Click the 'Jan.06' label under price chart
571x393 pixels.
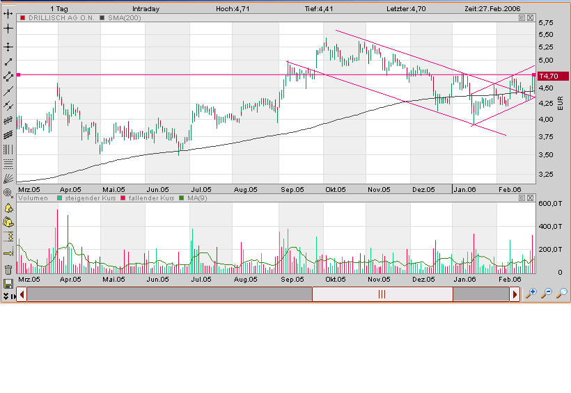[465, 190]
